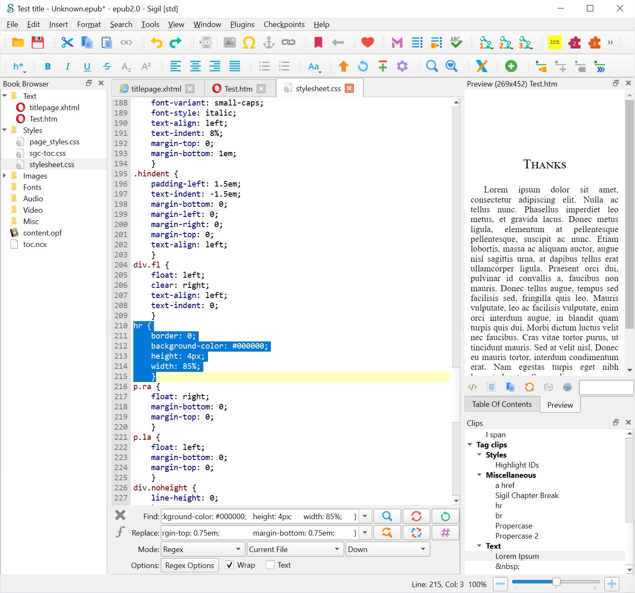
Task: Click the anchor Insert ID icon
Action: [268, 43]
